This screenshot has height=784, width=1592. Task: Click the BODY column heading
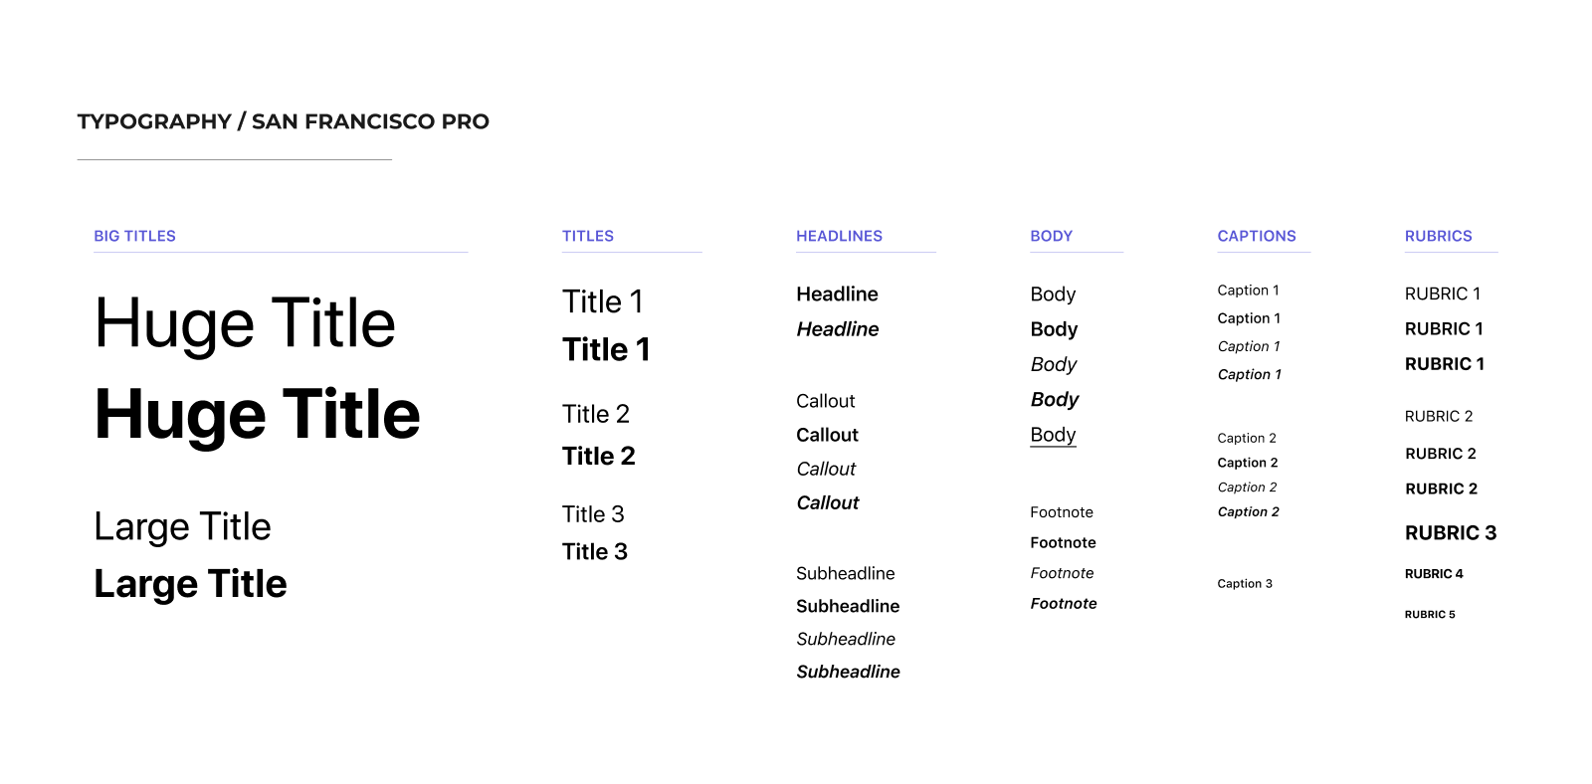coord(1051,236)
